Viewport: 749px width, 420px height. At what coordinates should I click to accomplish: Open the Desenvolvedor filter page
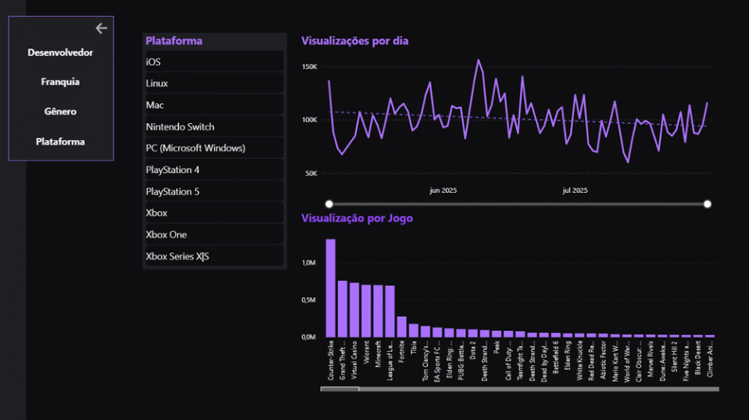click(60, 52)
